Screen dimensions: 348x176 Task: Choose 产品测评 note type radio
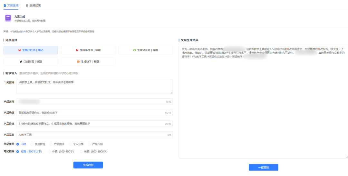(51, 144)
